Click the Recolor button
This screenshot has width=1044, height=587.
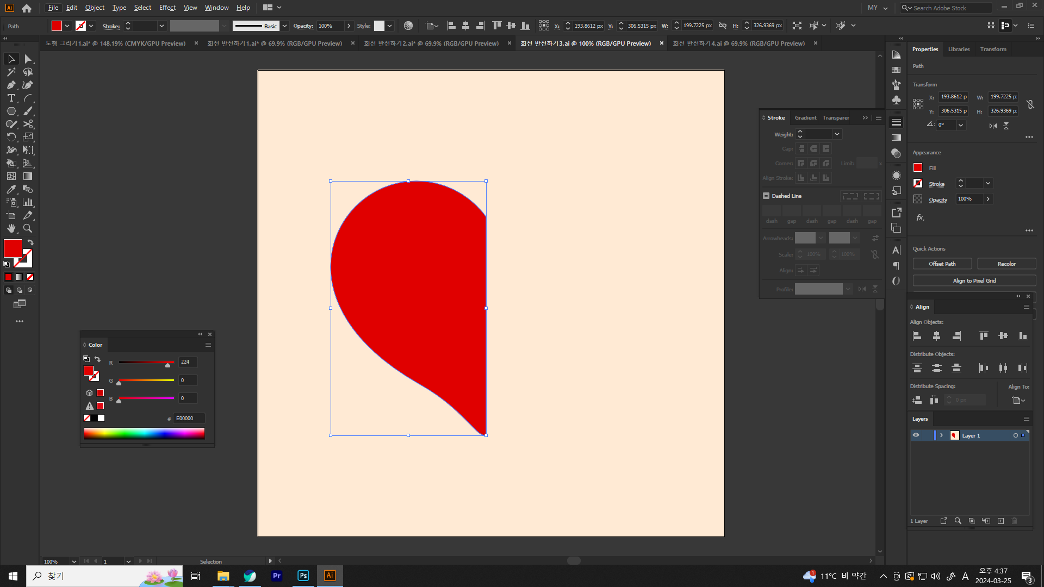click(1006, 264)
